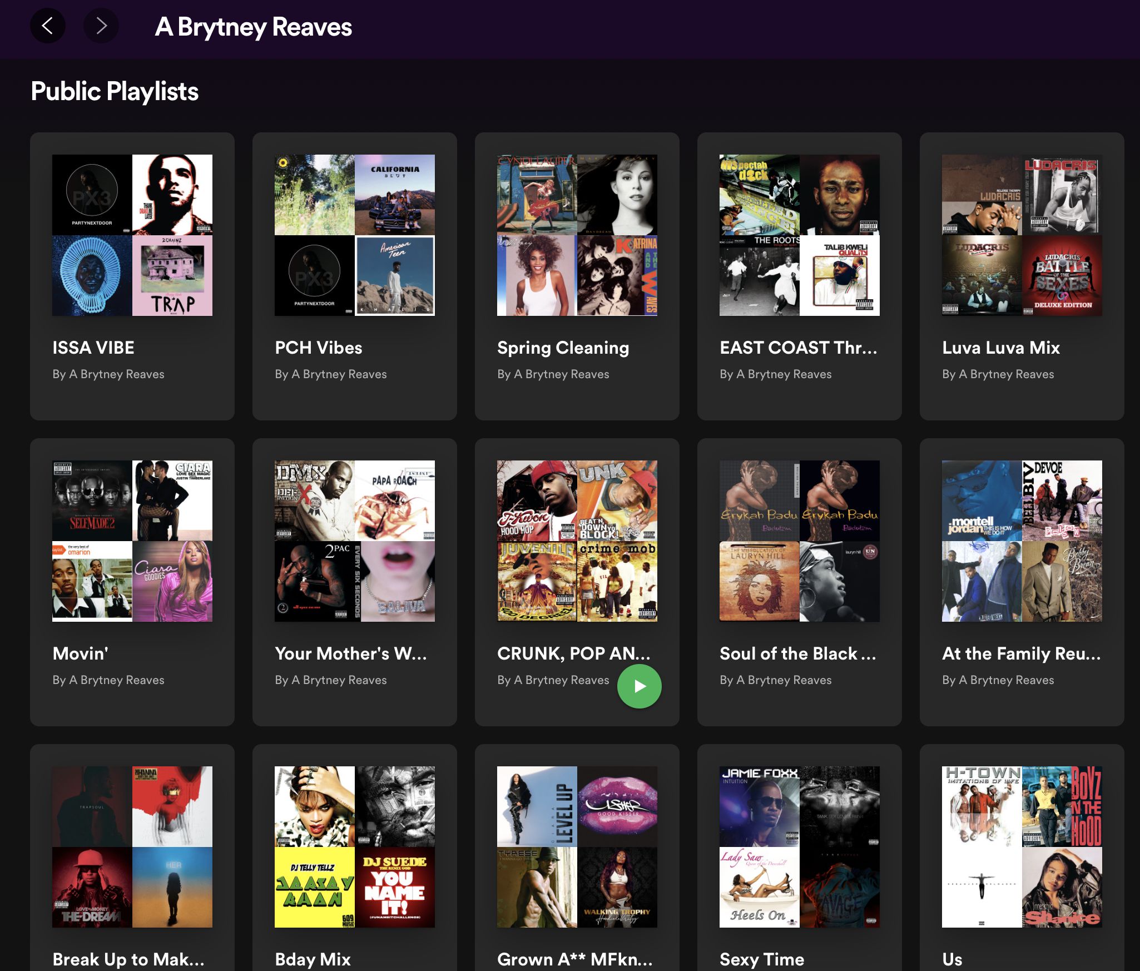The width and height of the screenshot is (1140, 971).
Task: Open Us playlist cover
Action: pos(1022,847)
